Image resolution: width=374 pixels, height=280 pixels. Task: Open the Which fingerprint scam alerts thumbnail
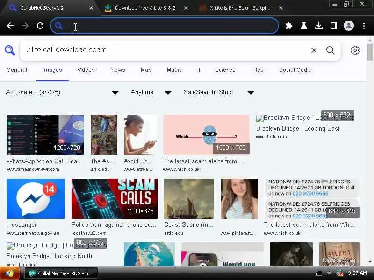[x=206, y=135]
